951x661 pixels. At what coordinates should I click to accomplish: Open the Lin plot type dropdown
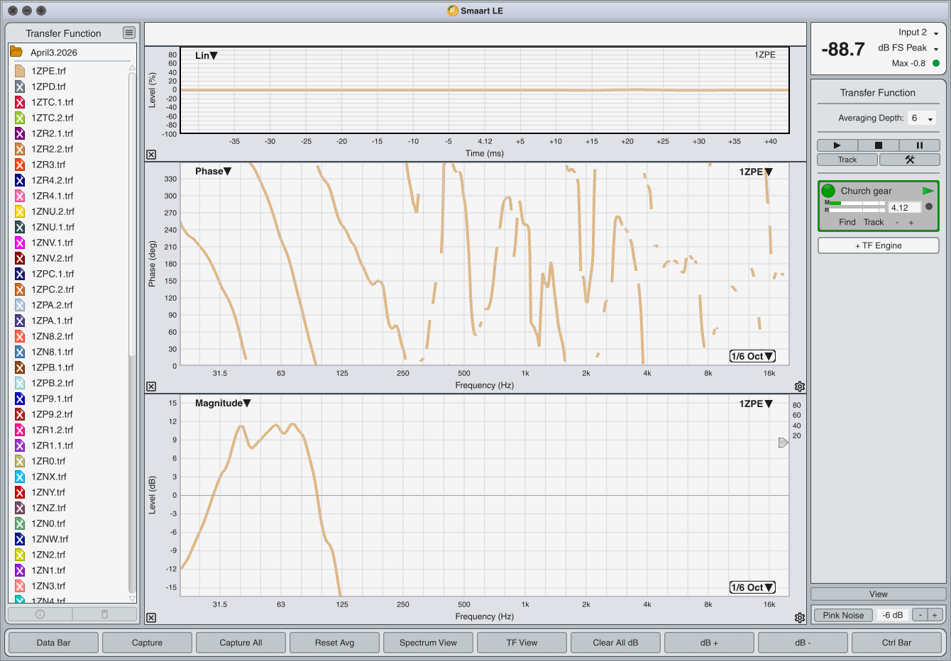(207, 55)
